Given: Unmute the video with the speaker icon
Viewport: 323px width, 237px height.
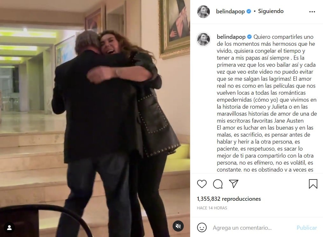Looking at the screenshot, I should pos(178,226).
